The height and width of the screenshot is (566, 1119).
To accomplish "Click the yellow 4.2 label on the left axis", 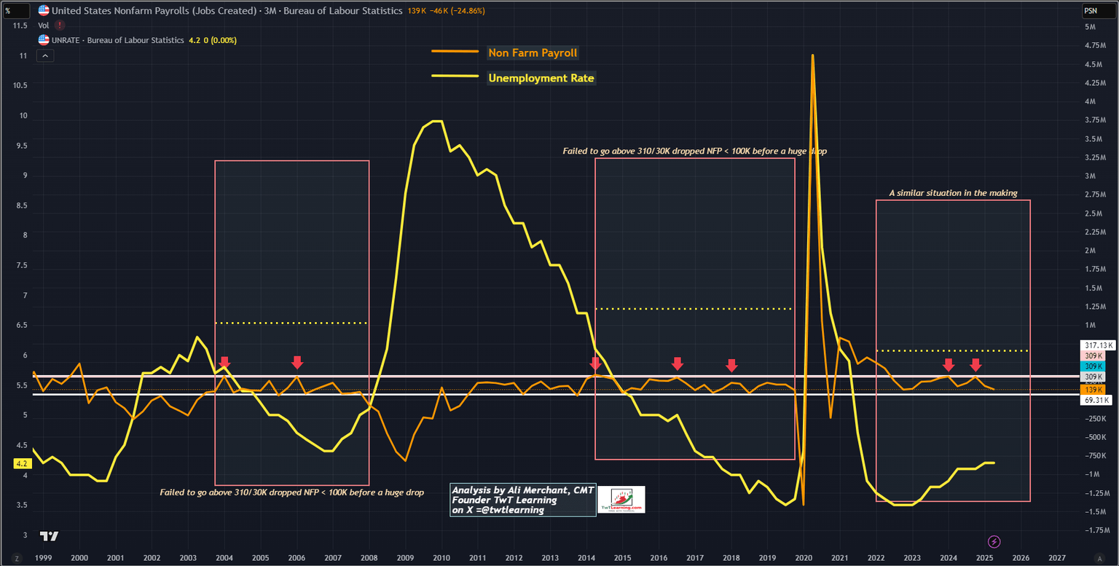I will point(21,463).
